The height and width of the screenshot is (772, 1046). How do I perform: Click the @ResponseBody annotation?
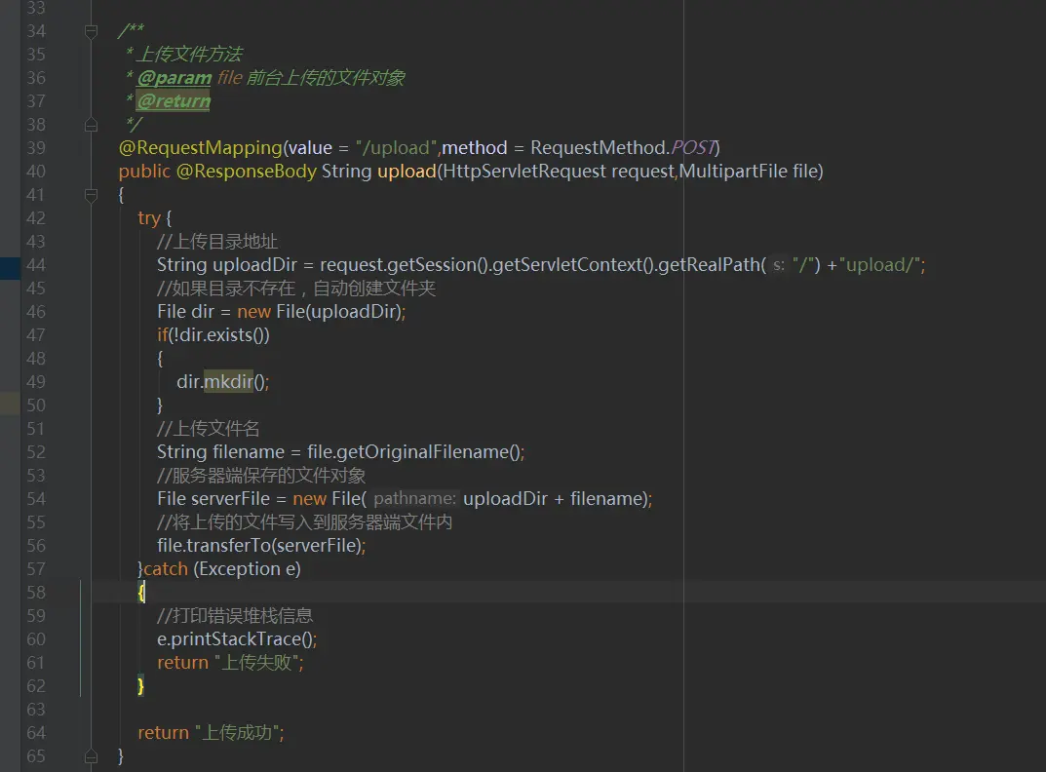(247, 172)
